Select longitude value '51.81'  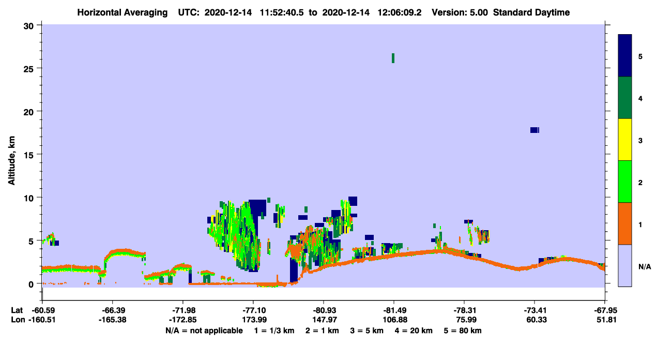[x=605, y=320]
